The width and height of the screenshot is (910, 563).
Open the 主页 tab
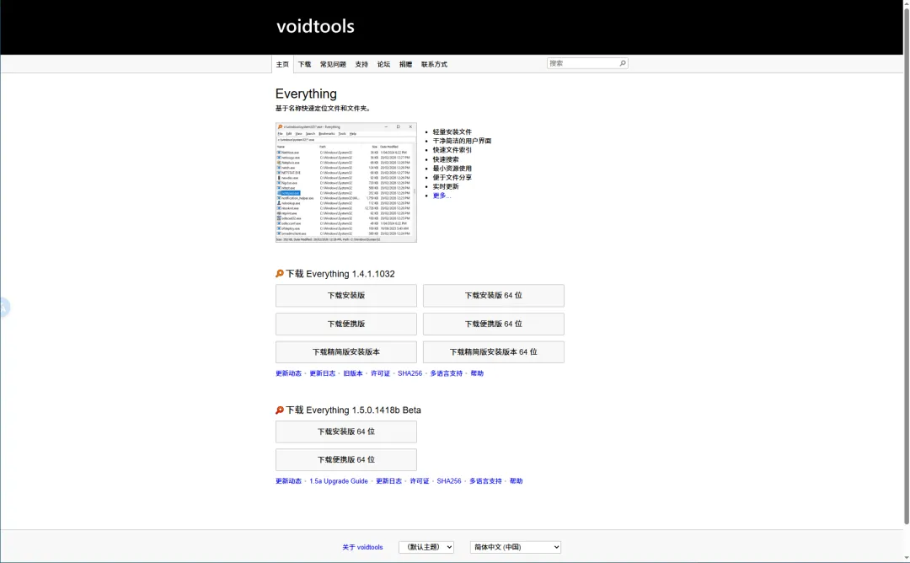(282, 64)
